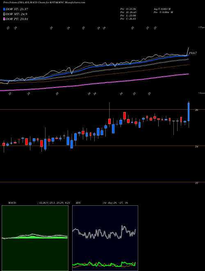Select the 'DOW MT: 24.9' legend text
The image size is (205, 271).
[x=16, y=14]
